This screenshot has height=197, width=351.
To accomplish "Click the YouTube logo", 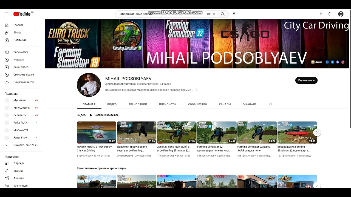I will click(22, 14).
